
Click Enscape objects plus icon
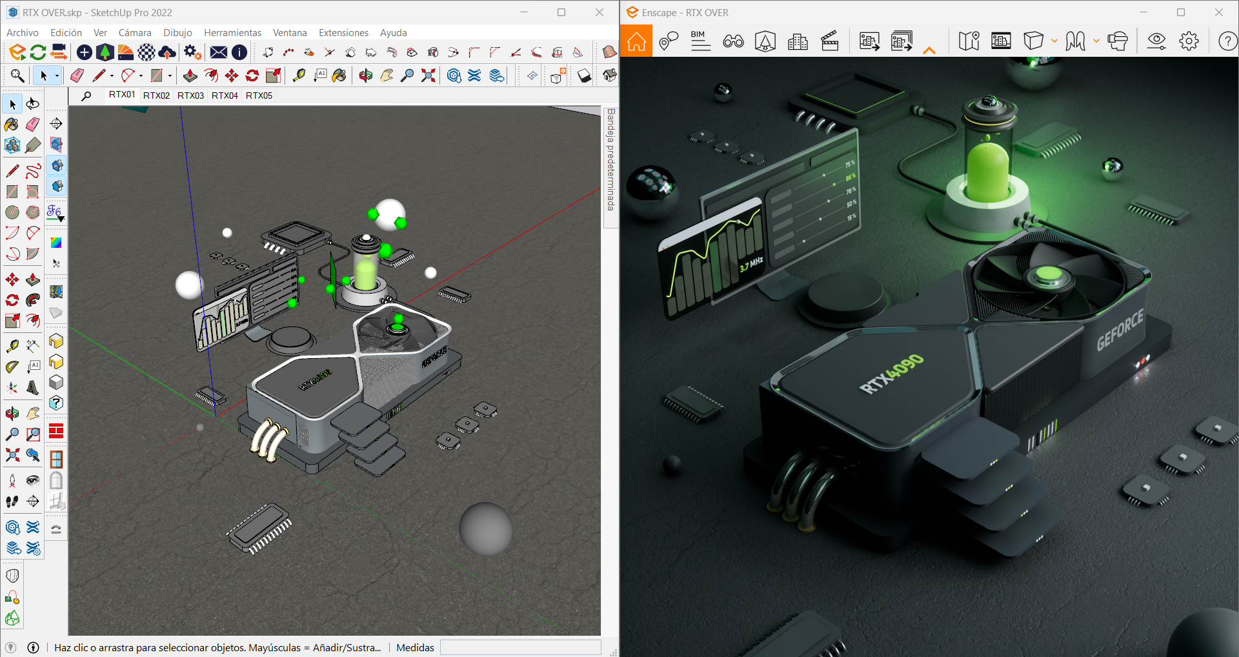pos(84,52)
